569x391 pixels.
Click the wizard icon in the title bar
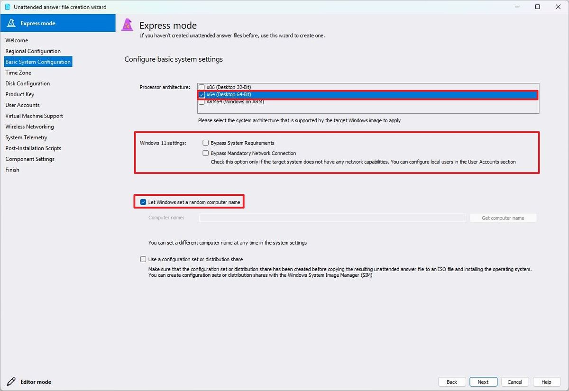tap(6, 7)
